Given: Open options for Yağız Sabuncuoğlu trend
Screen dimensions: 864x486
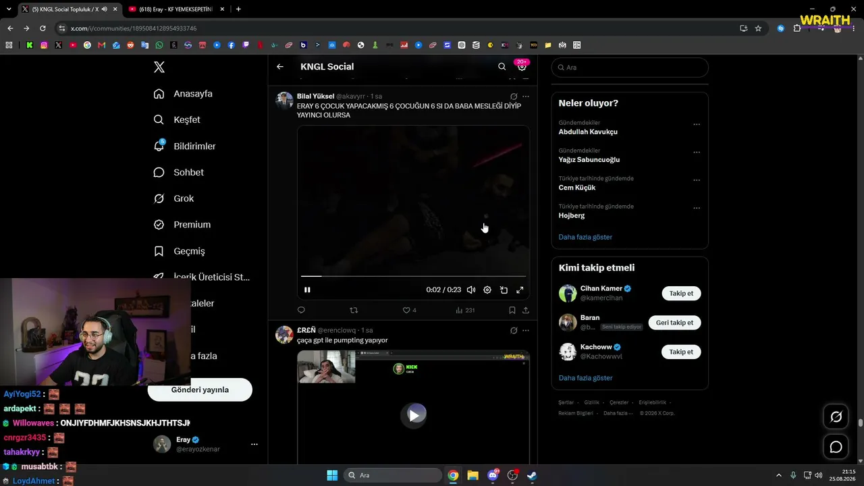Looking at the screenshot, I should [697, 152].
